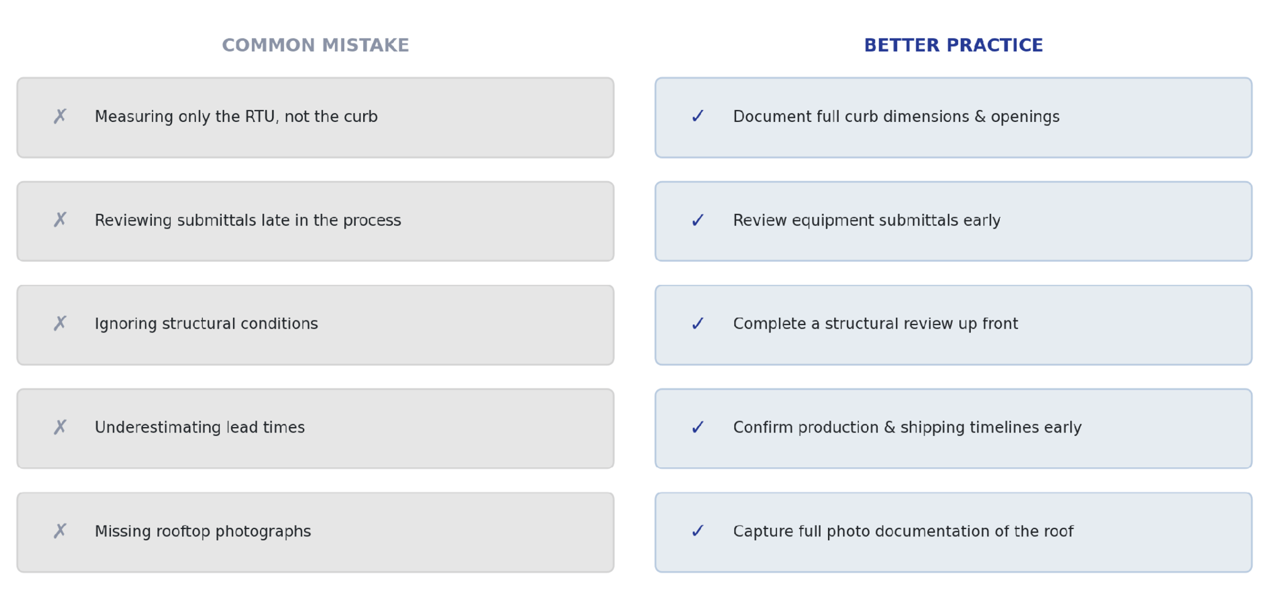
Task: Click the Underestimating lead times text
Action: click(200, 427)
